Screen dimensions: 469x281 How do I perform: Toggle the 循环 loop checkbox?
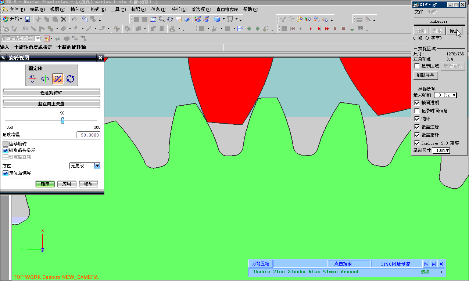tap(417, 119)
